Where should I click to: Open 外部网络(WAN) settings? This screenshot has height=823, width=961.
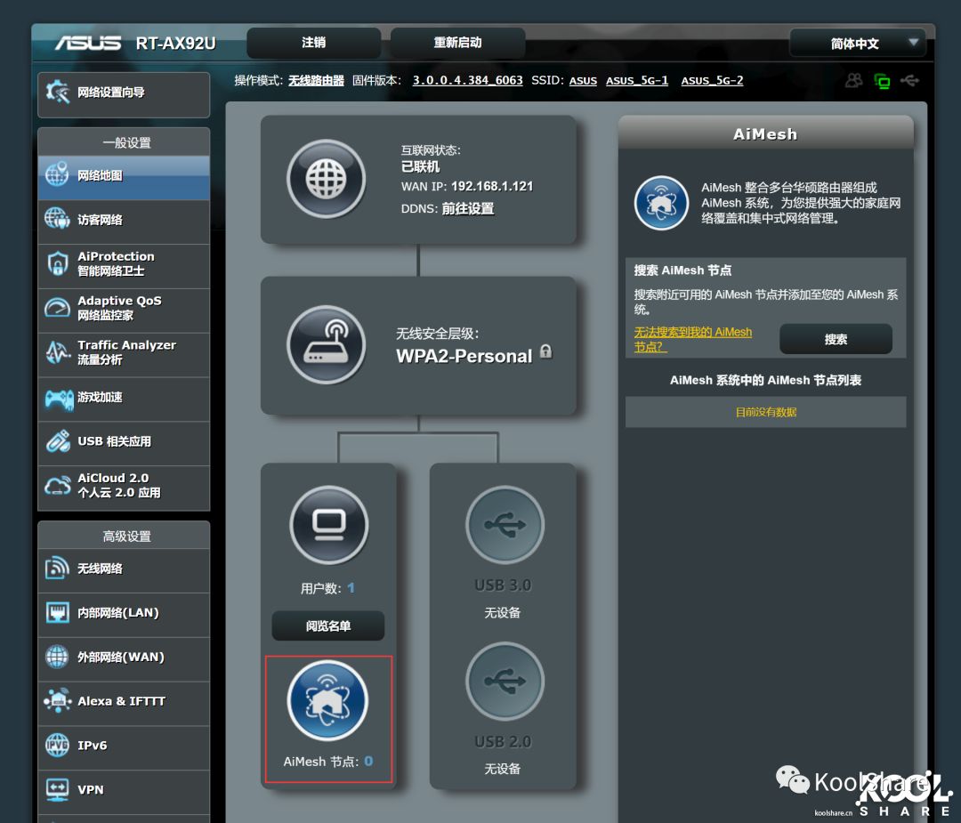click(x=124, y=658)
